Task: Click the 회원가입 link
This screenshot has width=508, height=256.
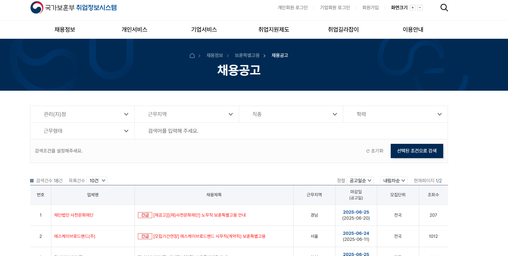Action: [x=370, y=7]
